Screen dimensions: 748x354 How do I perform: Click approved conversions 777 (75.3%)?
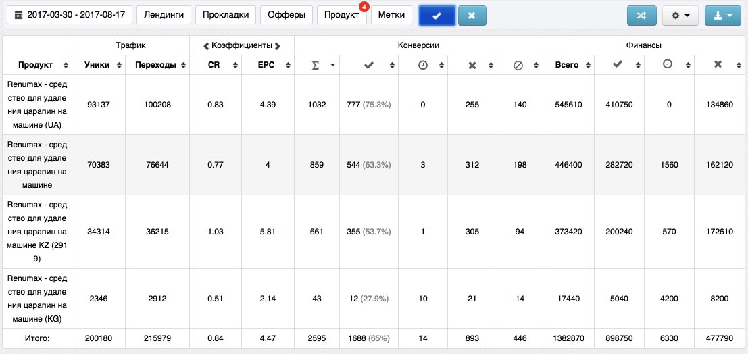(369, 105)
